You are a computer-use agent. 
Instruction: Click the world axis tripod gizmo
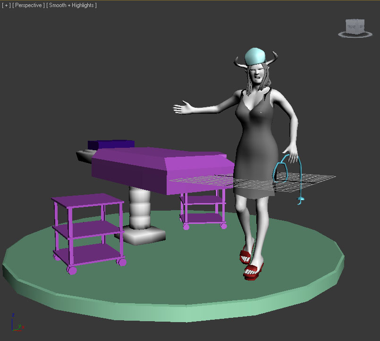click(x=17, y=323)
